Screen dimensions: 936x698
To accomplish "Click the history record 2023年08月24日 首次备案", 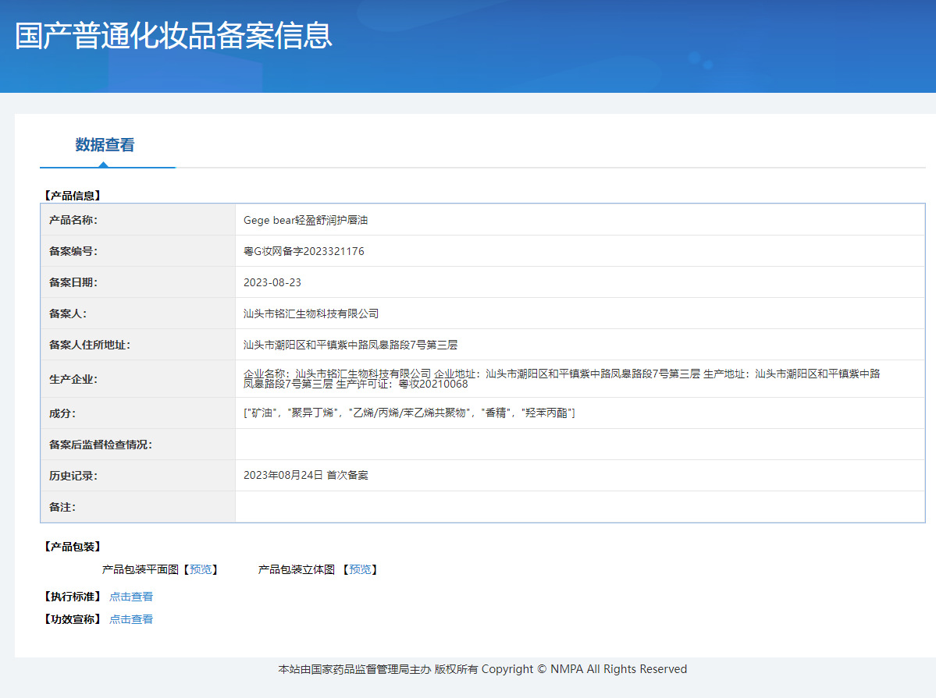I will (306, 476).
